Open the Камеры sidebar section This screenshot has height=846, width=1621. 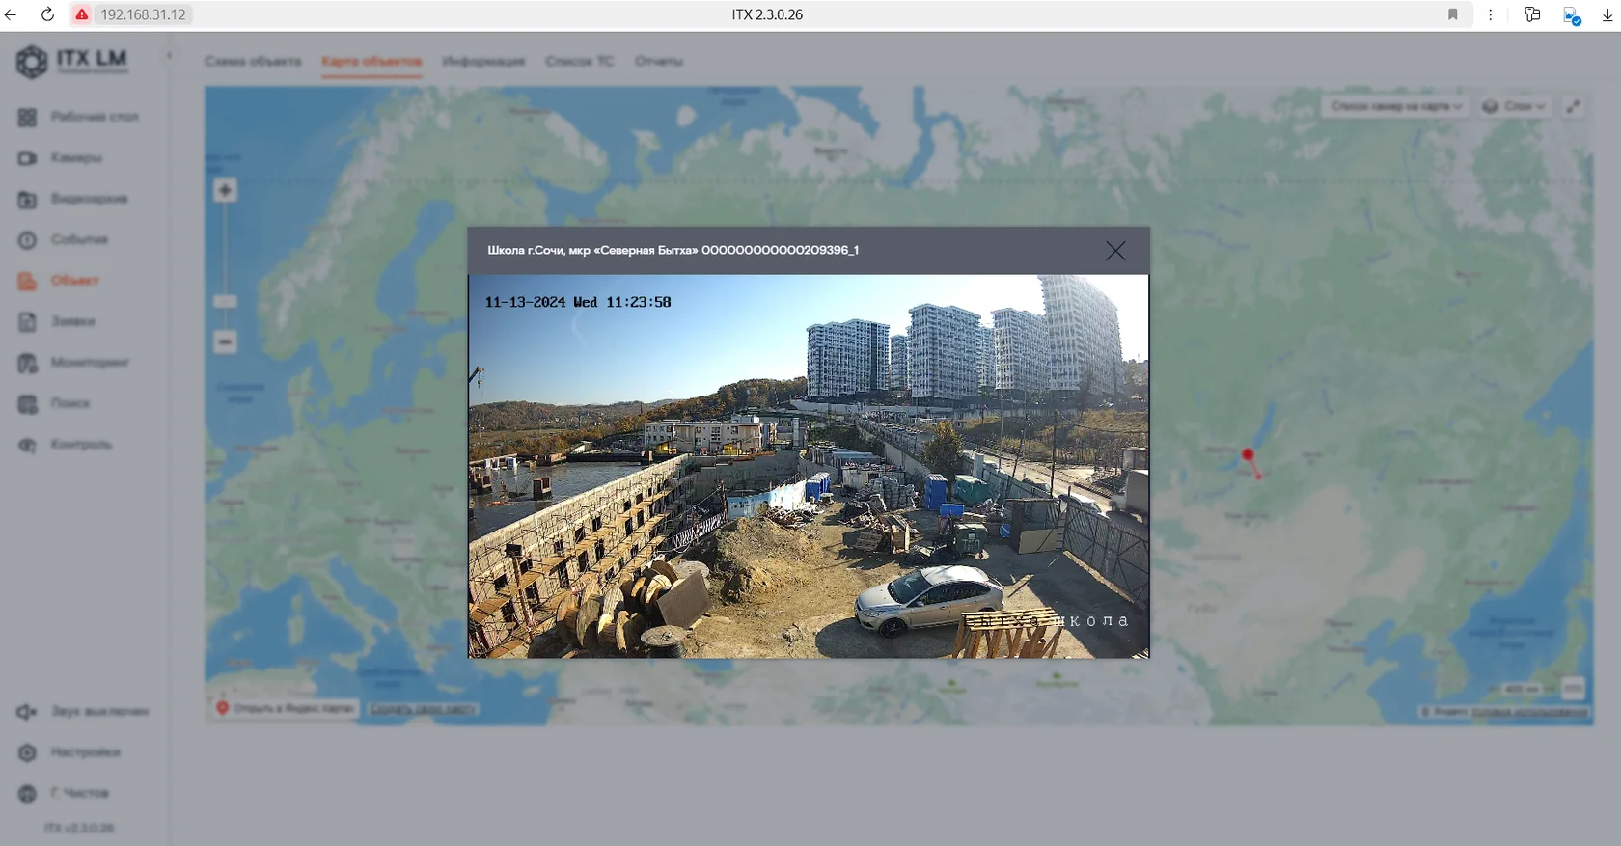[76, 158]
